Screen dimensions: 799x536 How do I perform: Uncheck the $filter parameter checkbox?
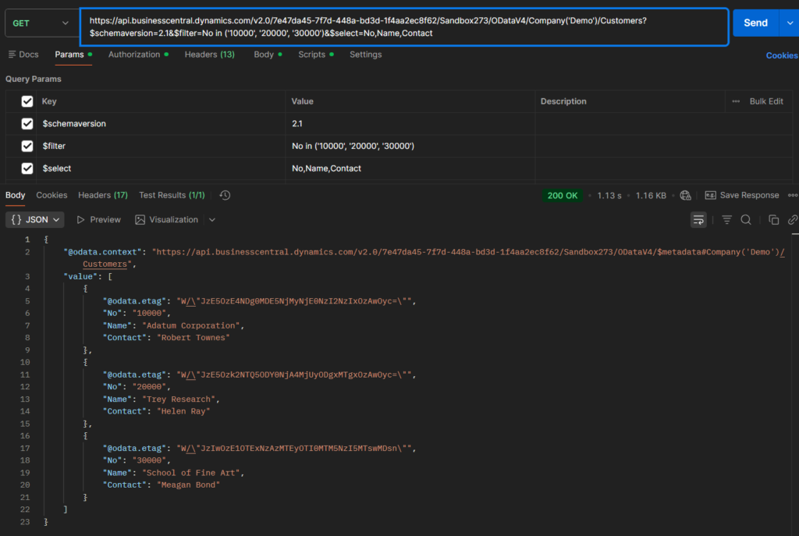tap(27, 146)
